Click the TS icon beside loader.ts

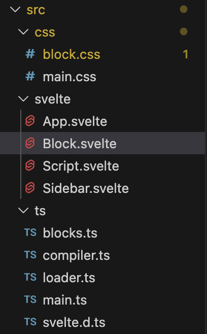pos(30,277)
